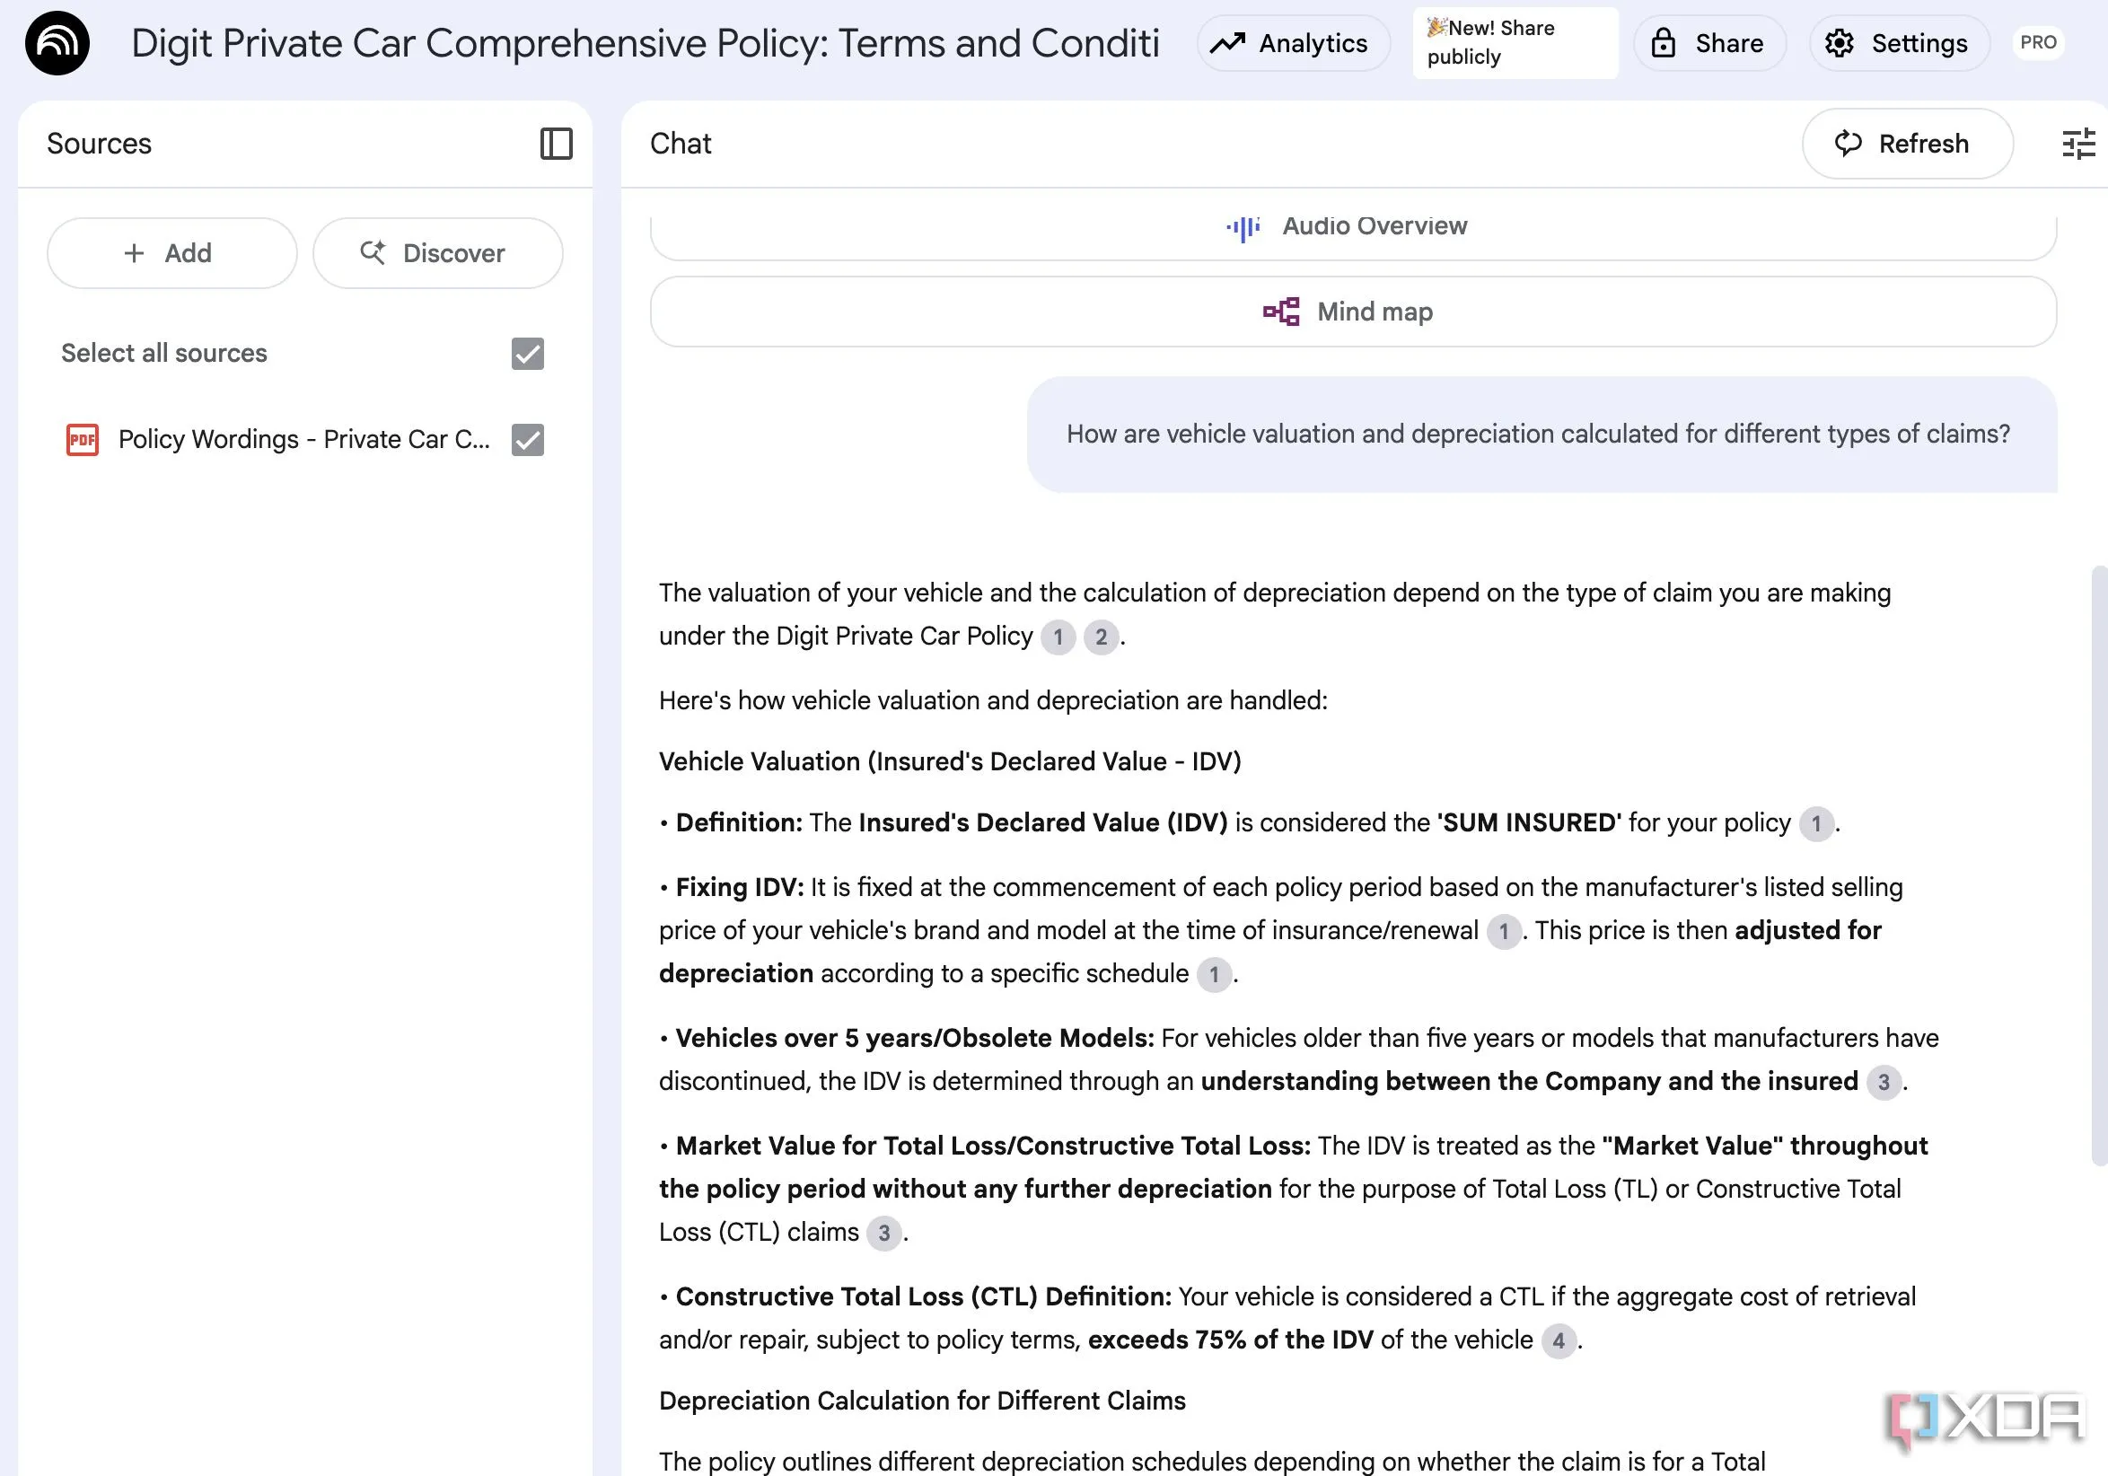The image size is (2108, 1476).
Task: Collapse the Sources panel
Action: [x=556, y=145]
